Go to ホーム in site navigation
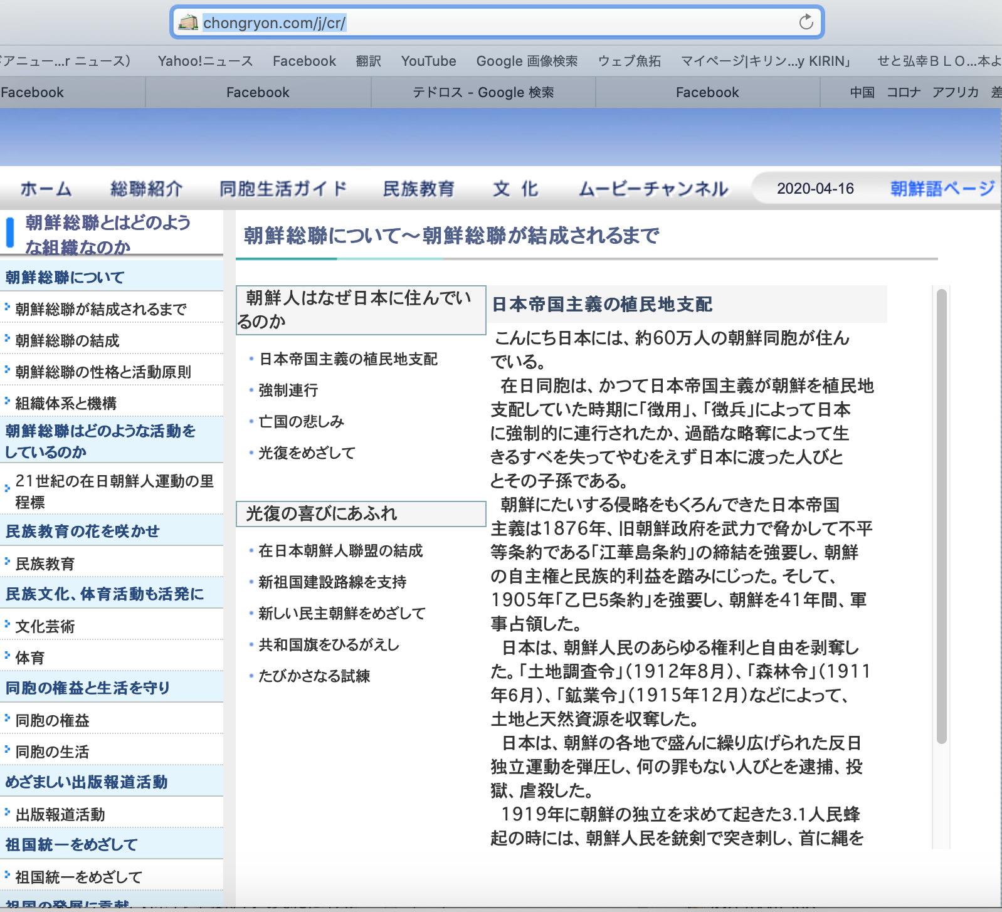1002x912 pixels. pyautogui.click(x=46, y=189)
